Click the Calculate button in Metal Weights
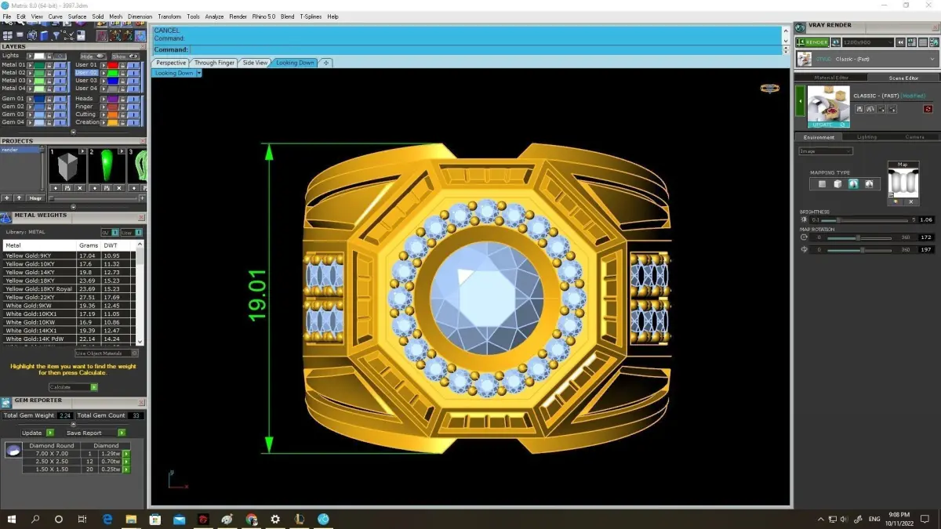 (72, 387)
